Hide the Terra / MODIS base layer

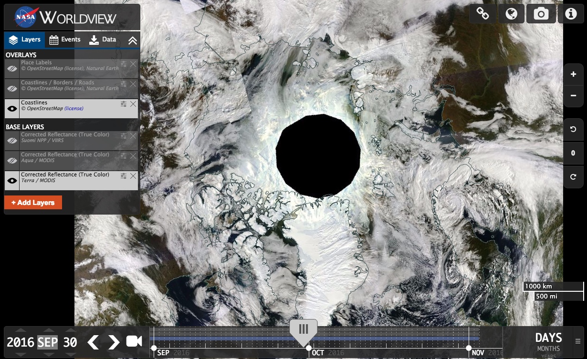12,181
